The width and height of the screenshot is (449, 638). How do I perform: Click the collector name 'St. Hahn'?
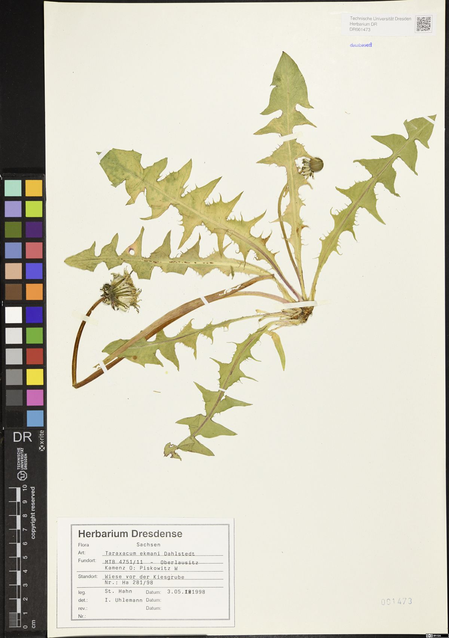coord(118,591)
